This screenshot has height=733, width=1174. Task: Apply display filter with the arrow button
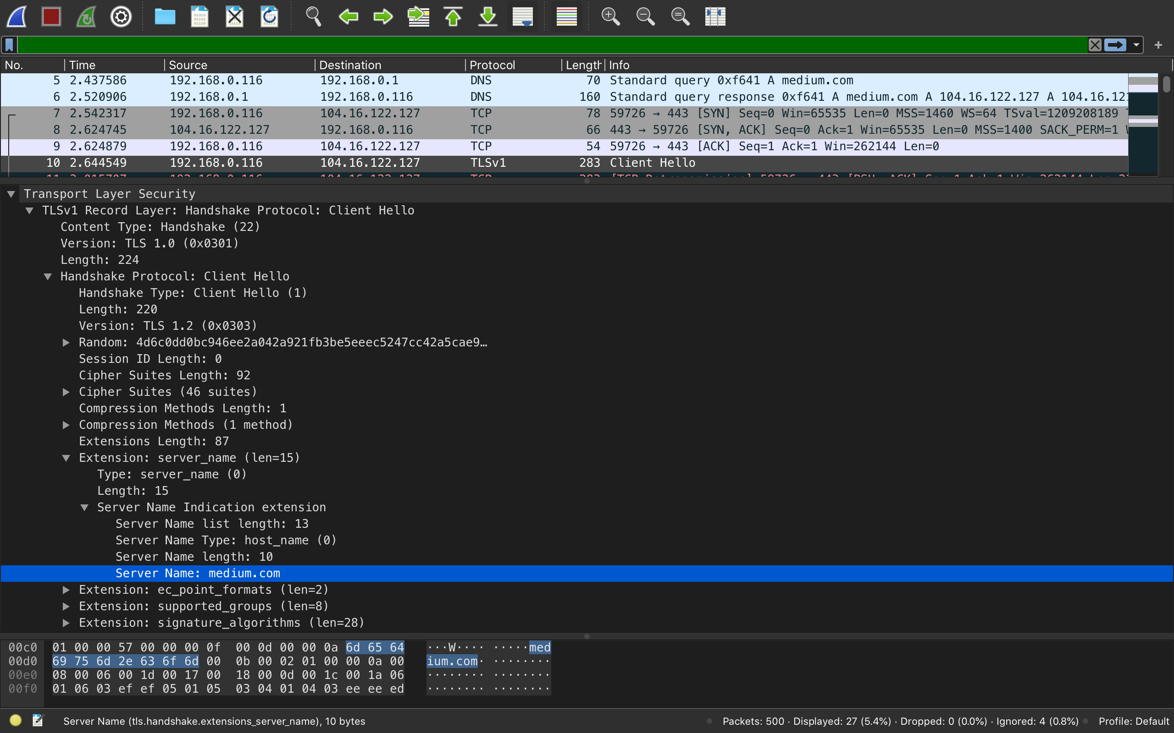click(x=1115, y=45)
